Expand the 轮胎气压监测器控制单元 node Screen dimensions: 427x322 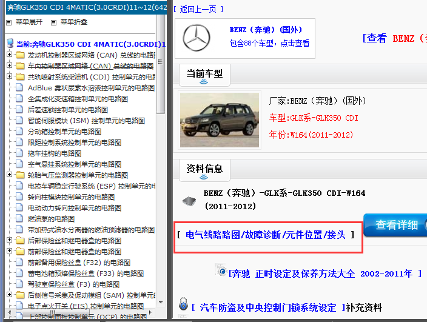[9, 175]
